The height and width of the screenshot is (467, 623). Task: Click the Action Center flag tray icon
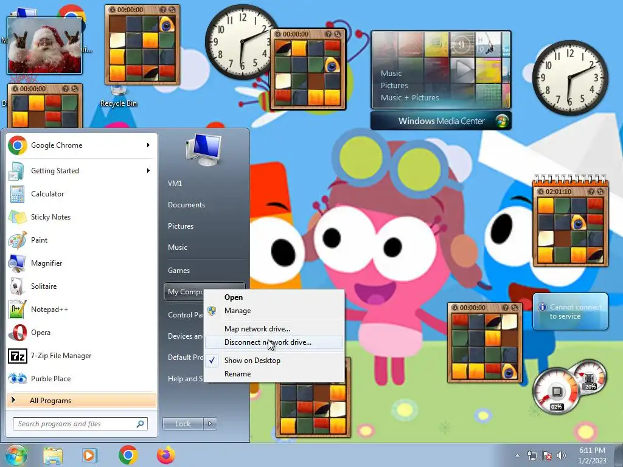pos(547,455)
